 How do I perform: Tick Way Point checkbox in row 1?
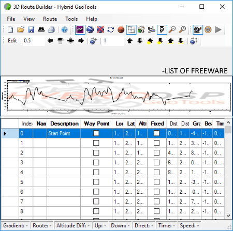(96, 143)
